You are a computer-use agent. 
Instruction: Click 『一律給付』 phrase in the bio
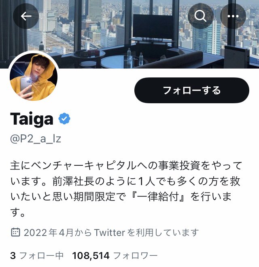158,196
